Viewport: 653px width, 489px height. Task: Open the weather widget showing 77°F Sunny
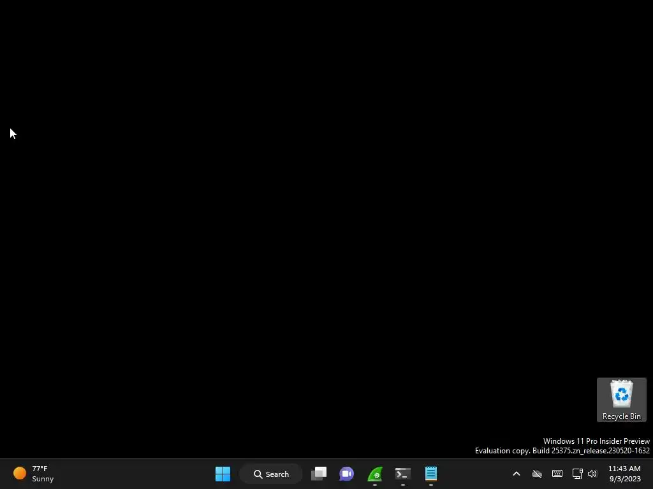[34, 474]
